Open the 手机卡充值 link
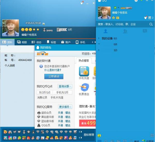Screen dimensions: 155x142 pos(57,98)
